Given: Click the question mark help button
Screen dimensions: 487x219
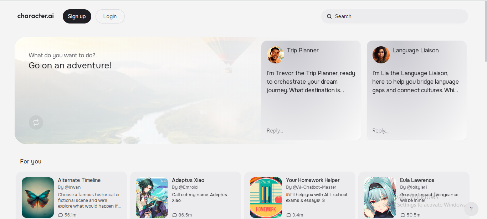Looking at the screenshot, I should pos(471,209).
